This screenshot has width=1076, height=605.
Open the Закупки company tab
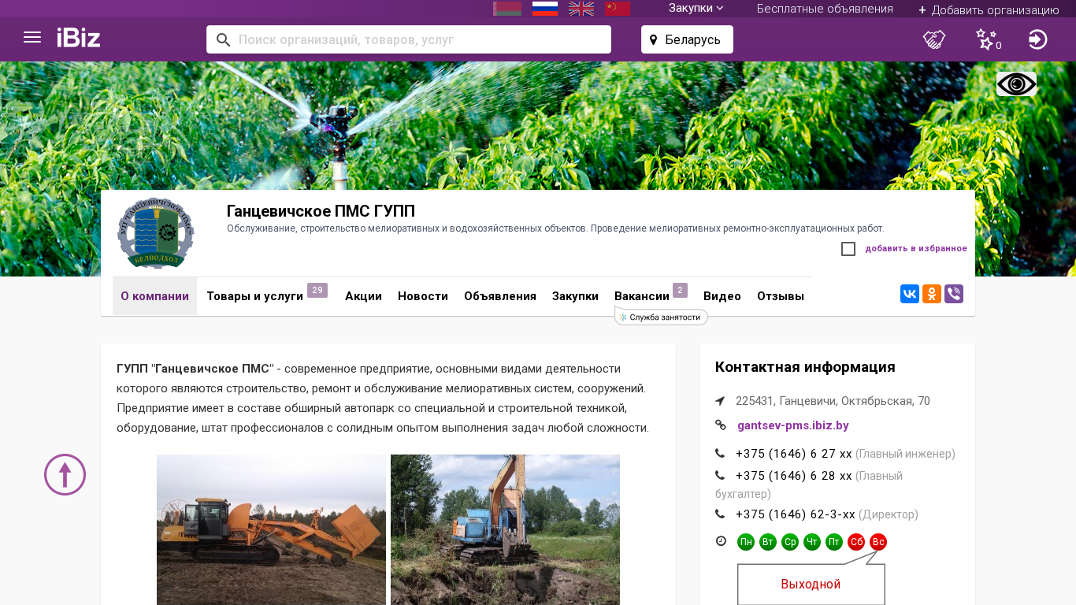tap(575, 296)
